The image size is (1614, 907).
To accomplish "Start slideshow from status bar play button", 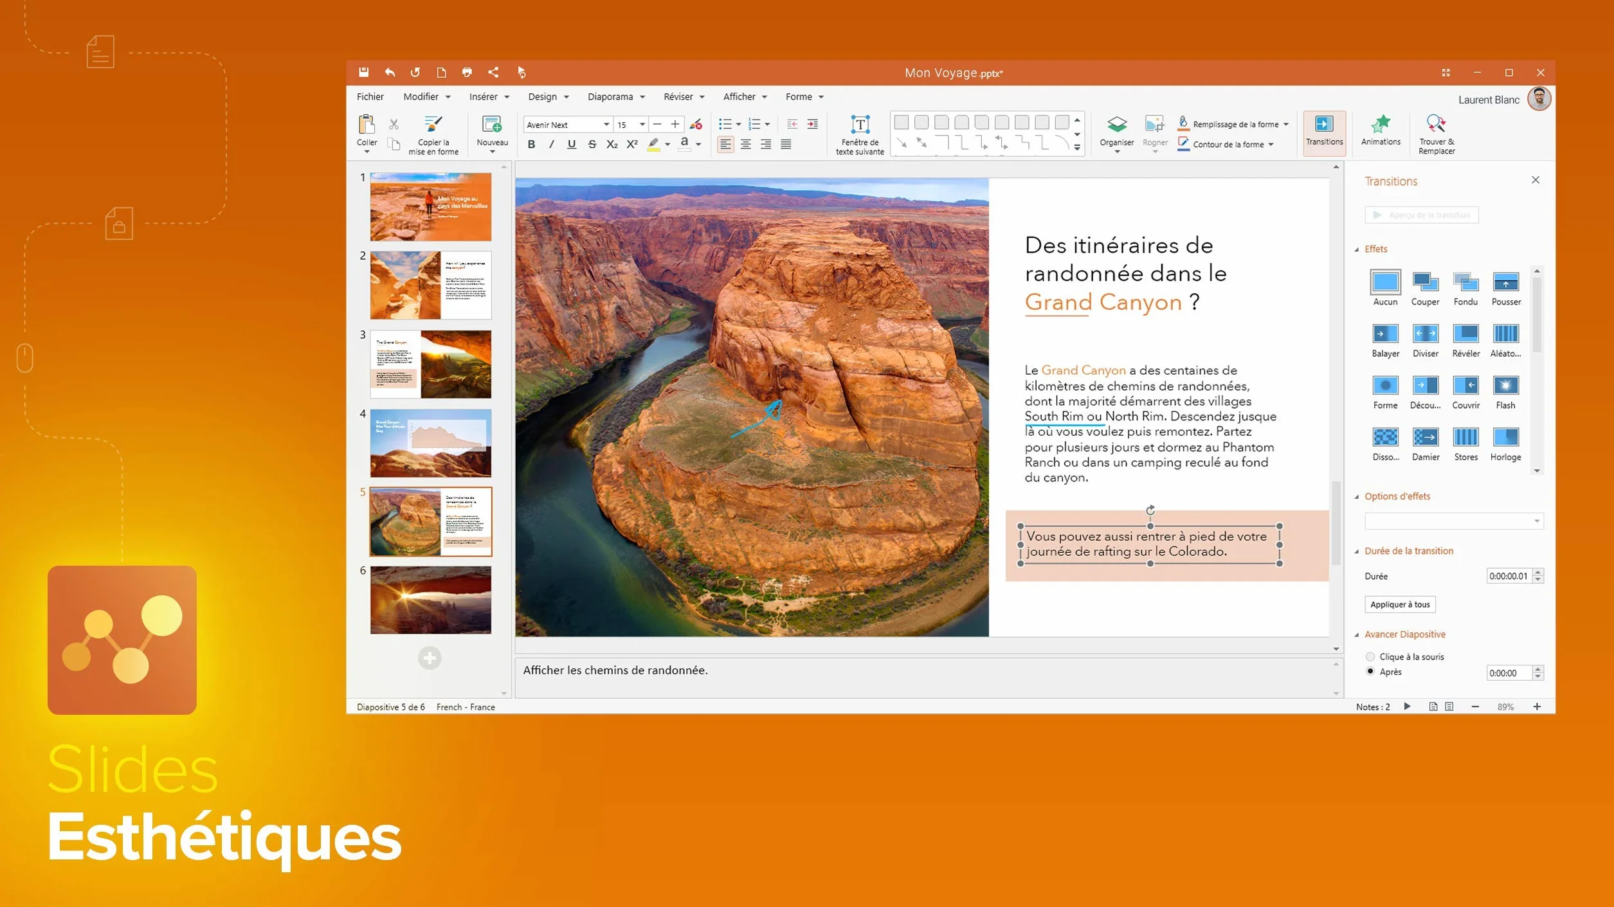I will [x=1407, y=706].
